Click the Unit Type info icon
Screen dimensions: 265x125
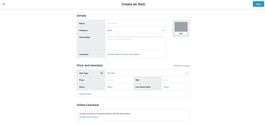pos(102,73)
